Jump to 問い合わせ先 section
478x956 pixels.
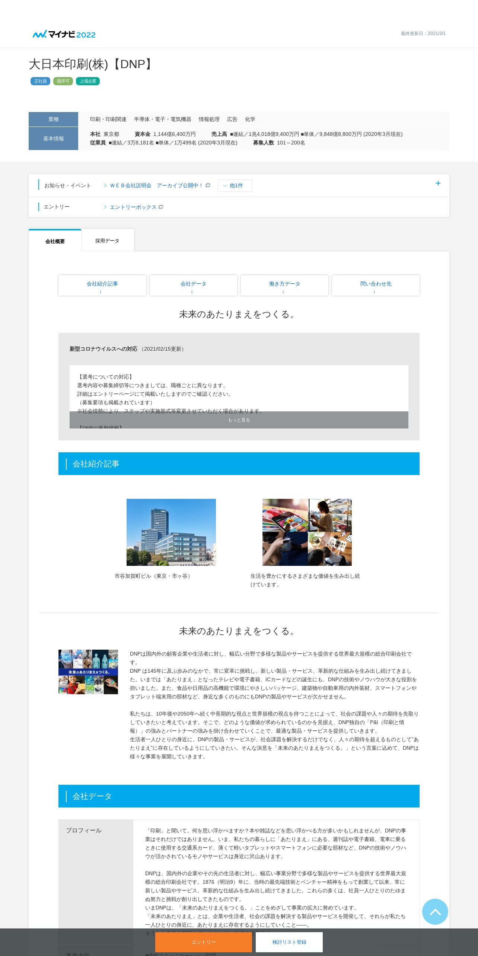pos(376,285)
